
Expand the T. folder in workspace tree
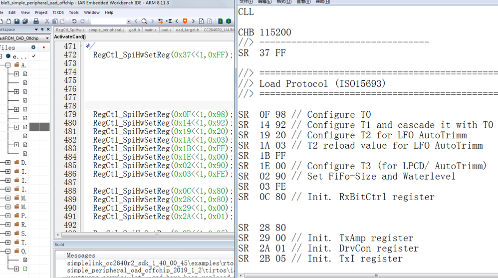pyautogui.click(x=8, y=243)
